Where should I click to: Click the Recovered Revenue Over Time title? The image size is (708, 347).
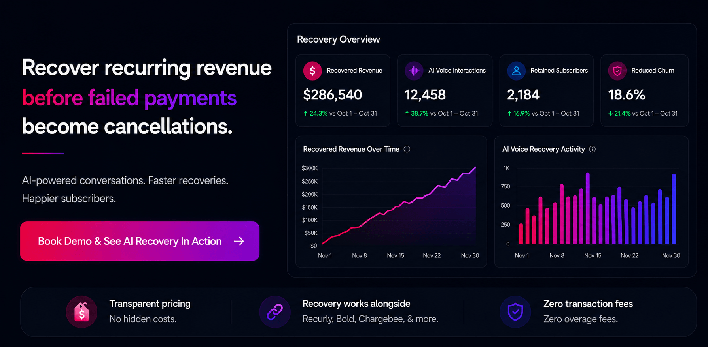[x=351, y=149]
